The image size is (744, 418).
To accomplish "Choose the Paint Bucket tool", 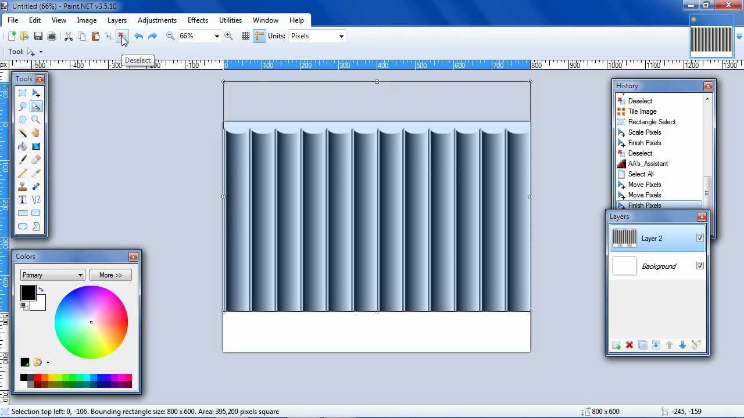I will tap(23, 146).
